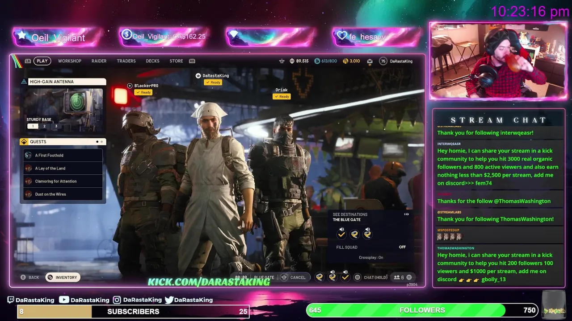Open quest Clamoring for Attention
This screenshot has height=321, width=572.
pyautogui.click(x=63, y=181)
